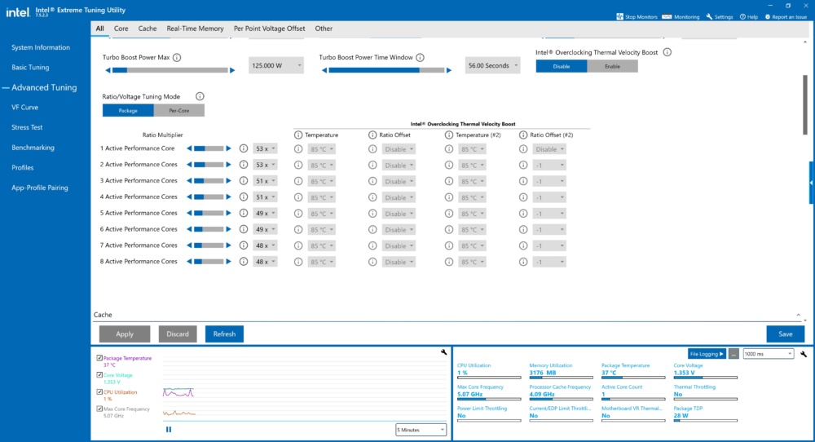Collapse the Cache section chevron
Viewport: 815px width, 442px height.
(799, 315)
